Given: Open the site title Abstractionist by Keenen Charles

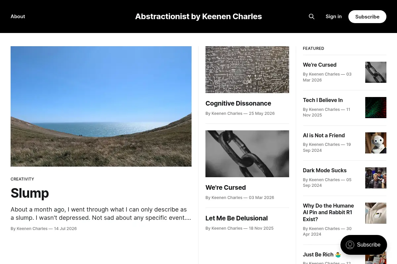Looking at the screenshot, I should click(198, 16).
